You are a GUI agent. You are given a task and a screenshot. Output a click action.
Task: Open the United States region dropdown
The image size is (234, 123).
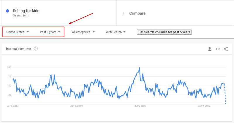click(x=18, y=32)
